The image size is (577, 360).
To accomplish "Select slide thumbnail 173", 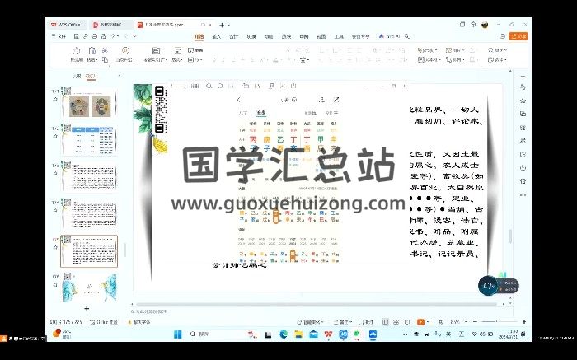I will pos(89,177).
